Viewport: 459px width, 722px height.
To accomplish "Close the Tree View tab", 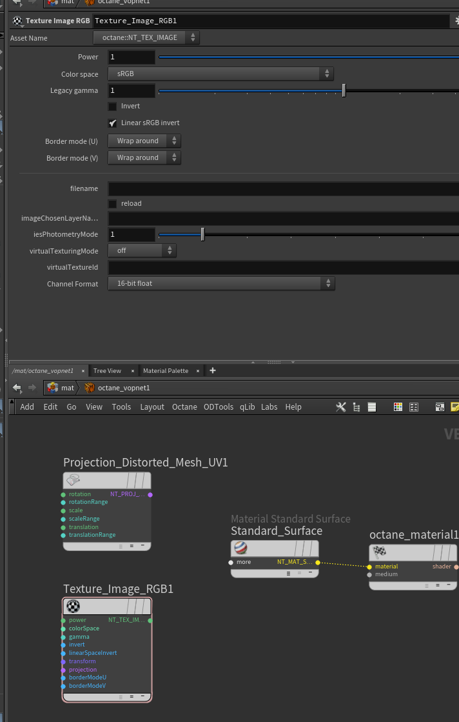I will 132,370.
